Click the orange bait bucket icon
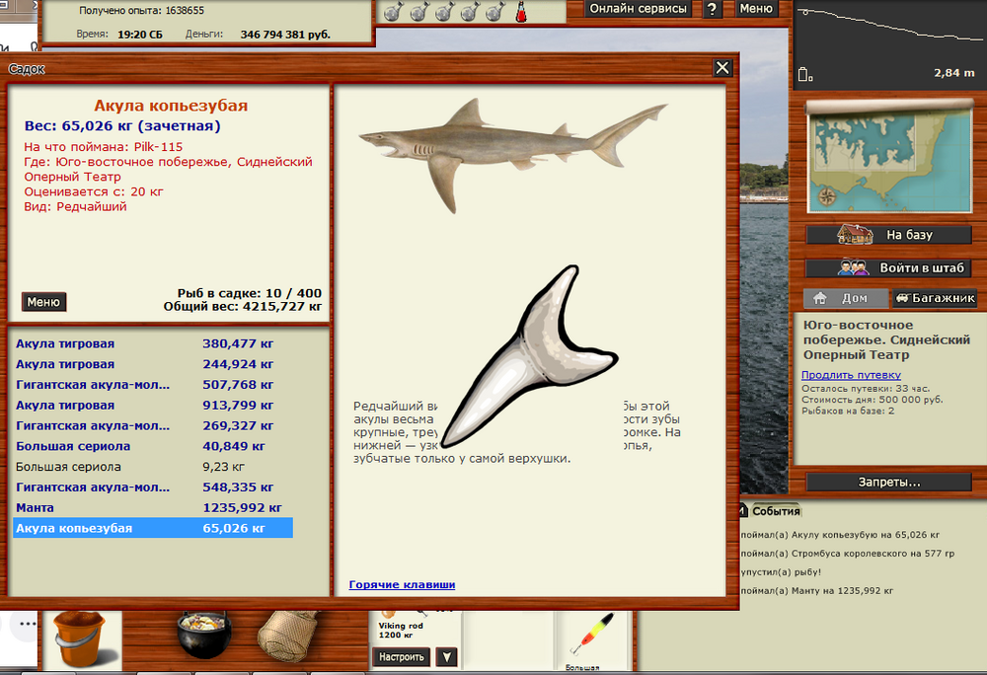This screenshot has width=987, height=675. click(x=78, y=638)
